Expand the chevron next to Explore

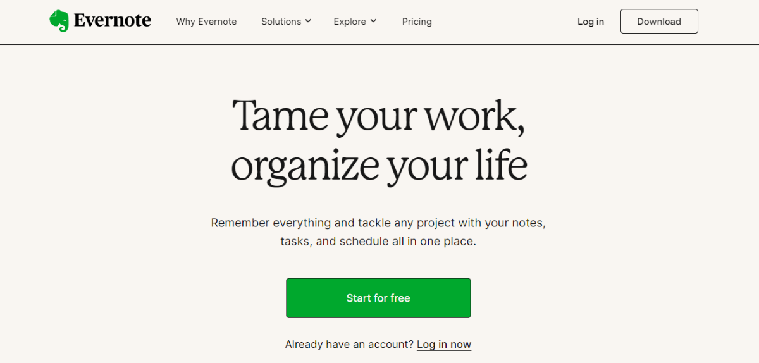(373, 21)
